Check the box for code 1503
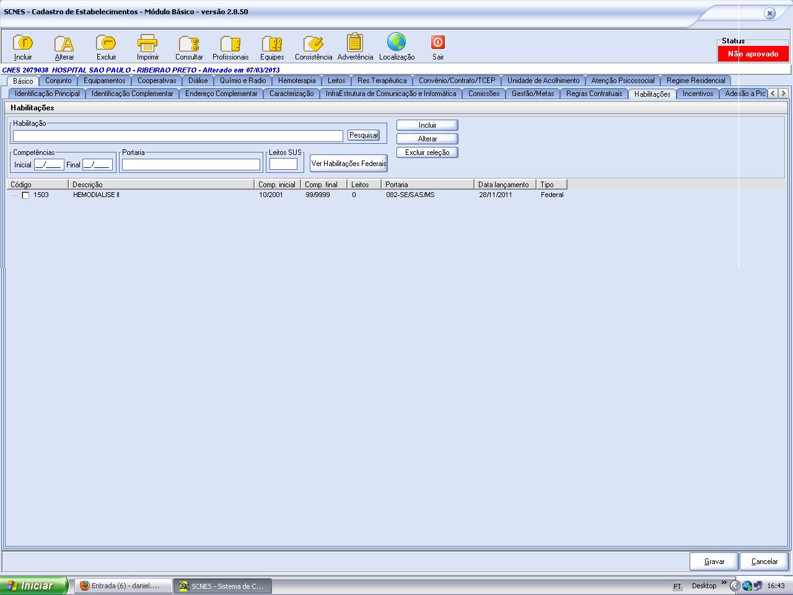This screenshot has width=793, height=595. coord(25,195)
